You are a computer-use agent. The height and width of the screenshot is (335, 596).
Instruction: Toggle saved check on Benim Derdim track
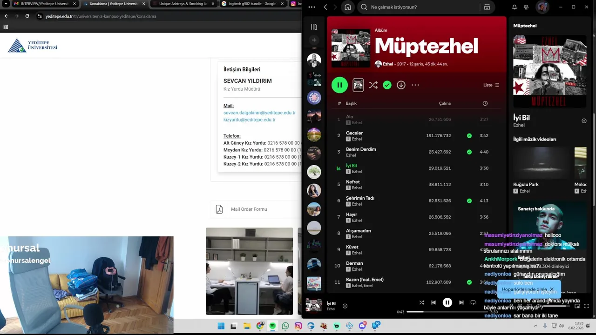469,152
